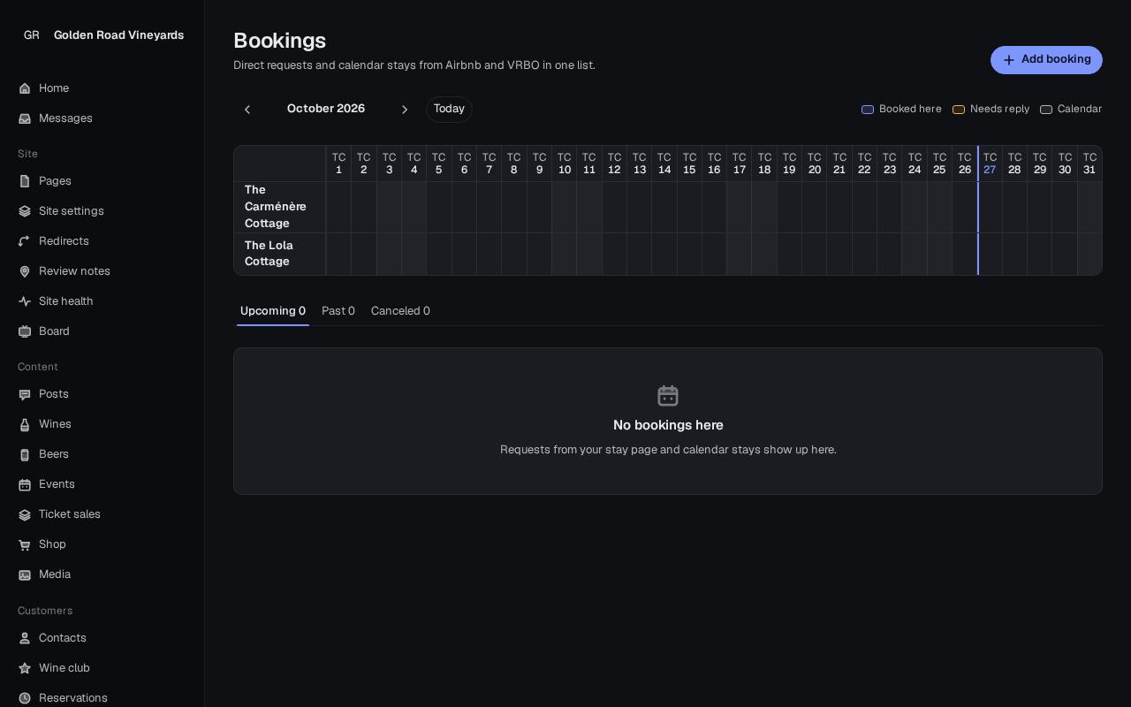
Task: Click the Media image icon
Action: click(25, 574)
